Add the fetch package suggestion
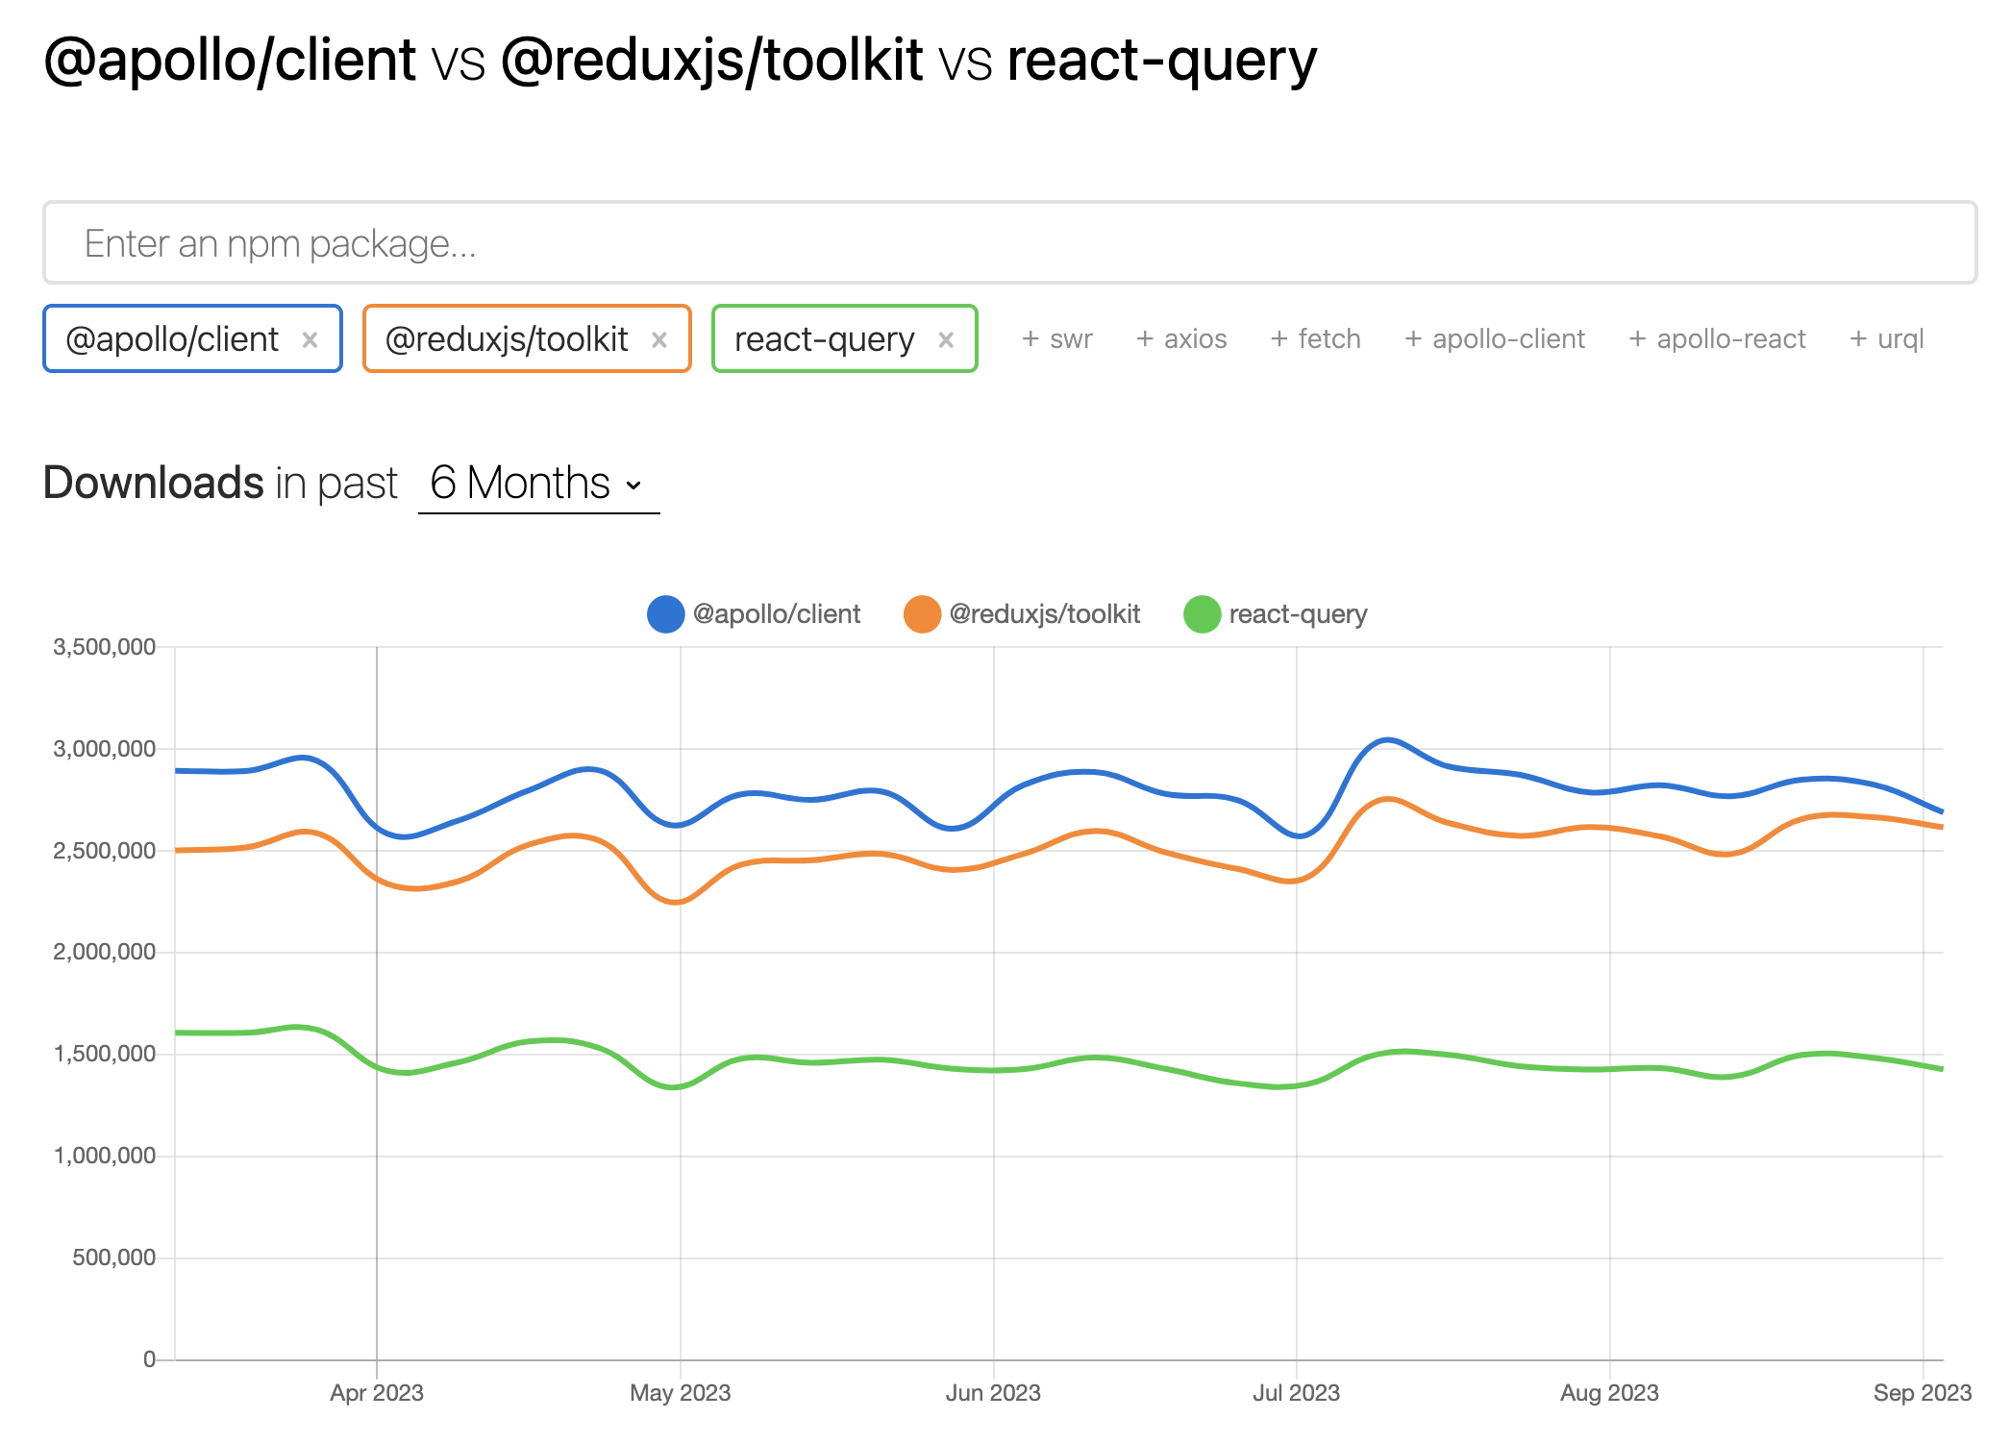The height and width of the screenshot is (1444, 2011). coord(1315,339)
